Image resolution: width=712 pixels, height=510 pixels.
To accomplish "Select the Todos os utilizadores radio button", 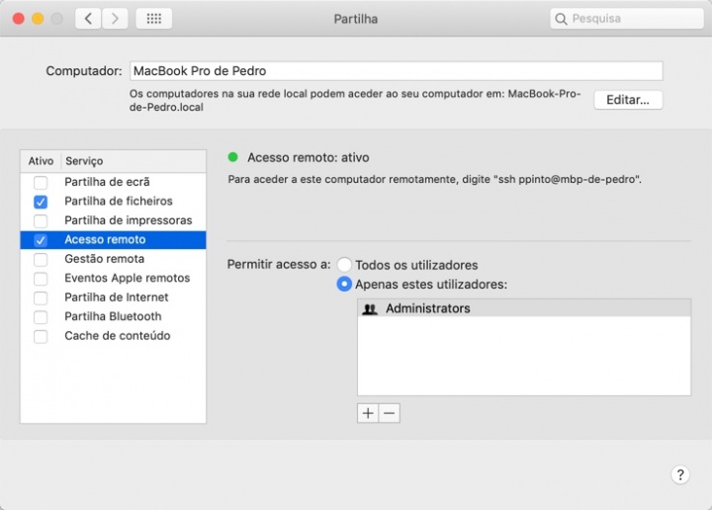I will pos(344,265).
